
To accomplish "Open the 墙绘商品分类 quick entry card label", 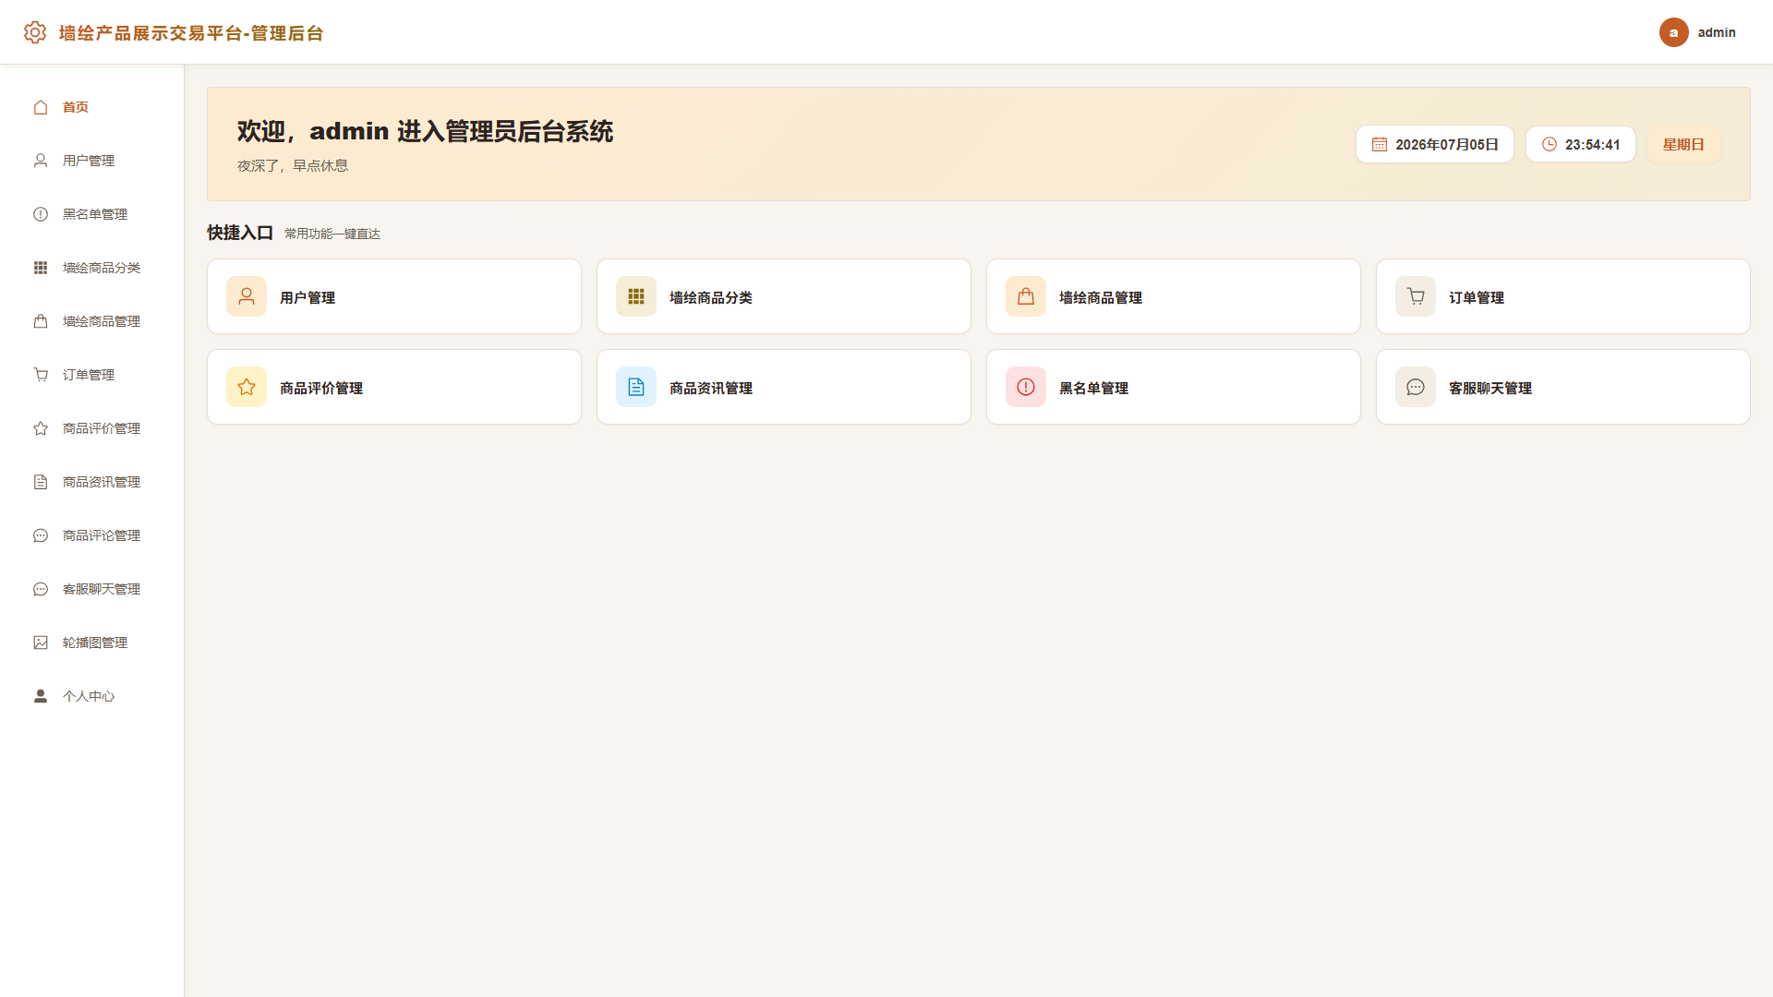I will (711, 297).
